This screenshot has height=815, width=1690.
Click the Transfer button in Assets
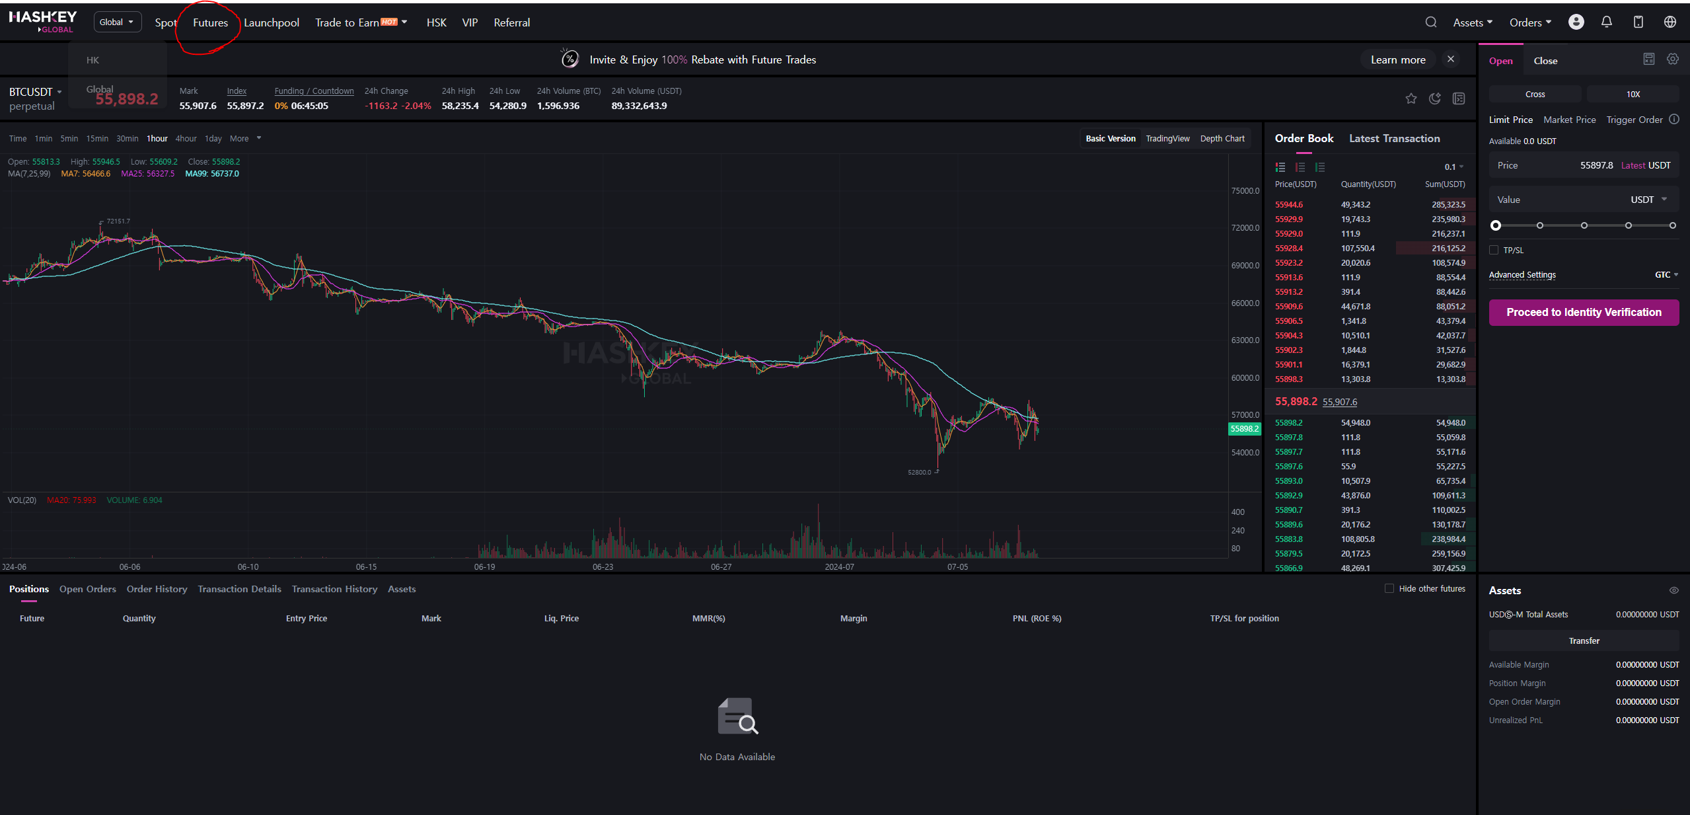tap(1584, 640)
